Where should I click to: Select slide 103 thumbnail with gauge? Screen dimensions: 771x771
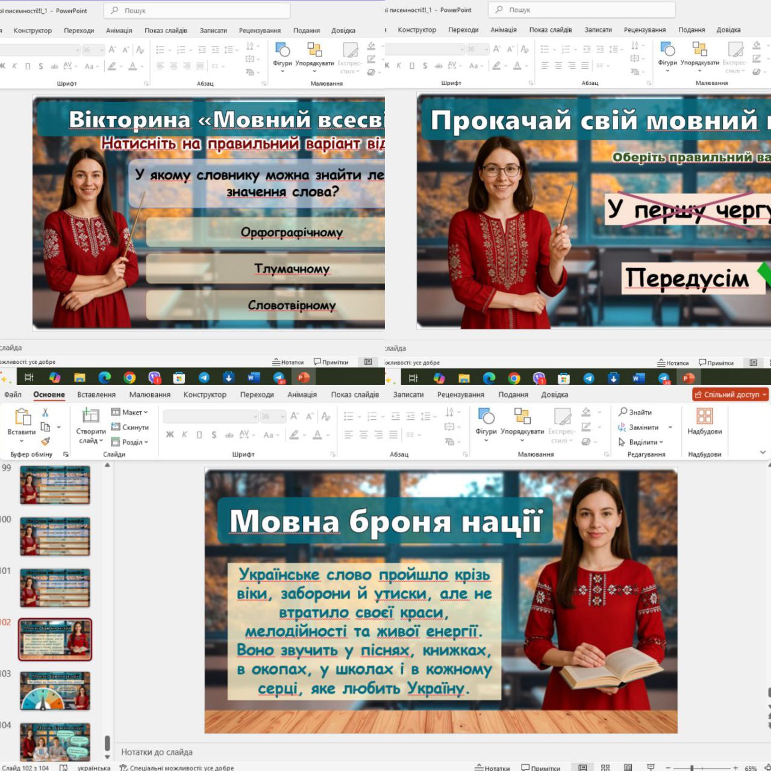[x=55, y=691]
